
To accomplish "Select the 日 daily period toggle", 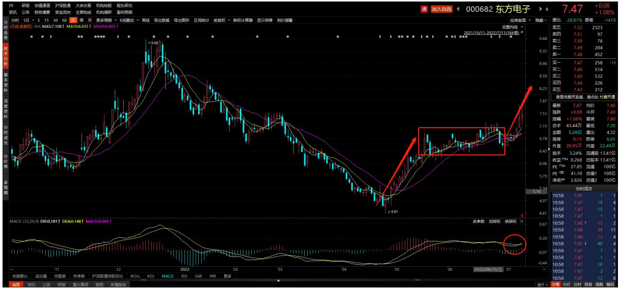I will tap(74, 20).
